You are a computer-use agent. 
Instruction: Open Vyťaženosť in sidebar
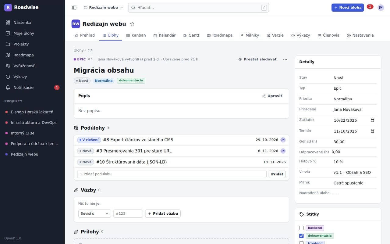click(x=32, y=66)
